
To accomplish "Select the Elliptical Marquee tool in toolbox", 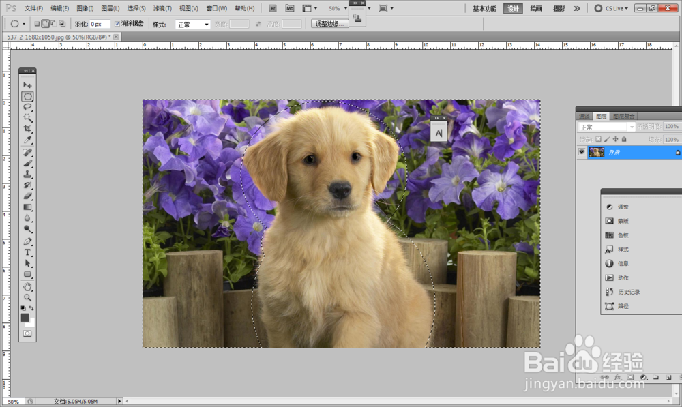I will pyautogui.click(x=27, y=96).
